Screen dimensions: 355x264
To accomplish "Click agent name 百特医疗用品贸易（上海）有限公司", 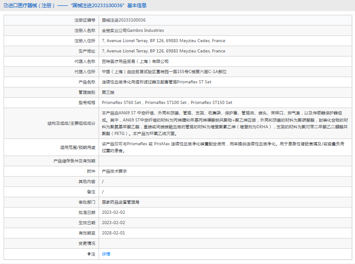I will pos(135,61).
